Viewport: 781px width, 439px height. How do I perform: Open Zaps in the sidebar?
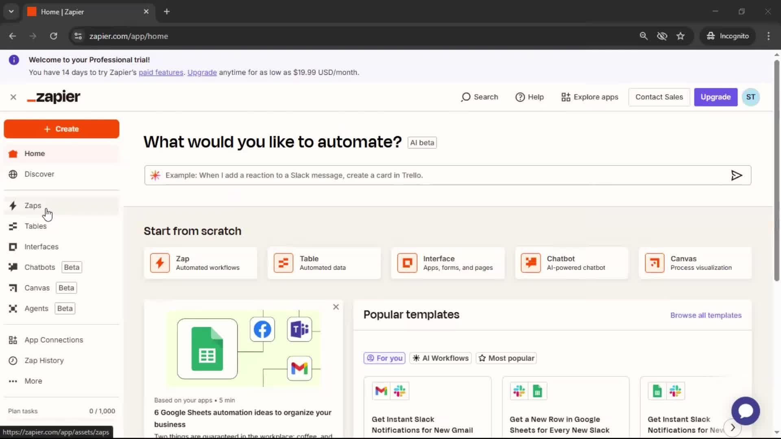(x=61, y=206)
